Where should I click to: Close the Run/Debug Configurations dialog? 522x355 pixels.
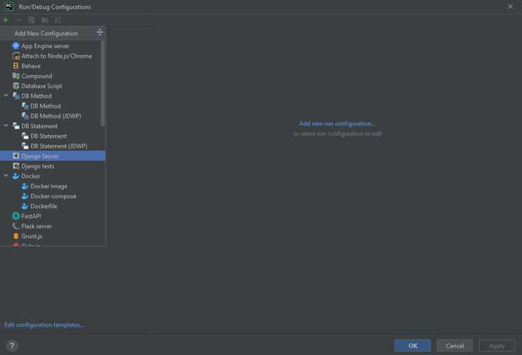[x=510, y=6]
